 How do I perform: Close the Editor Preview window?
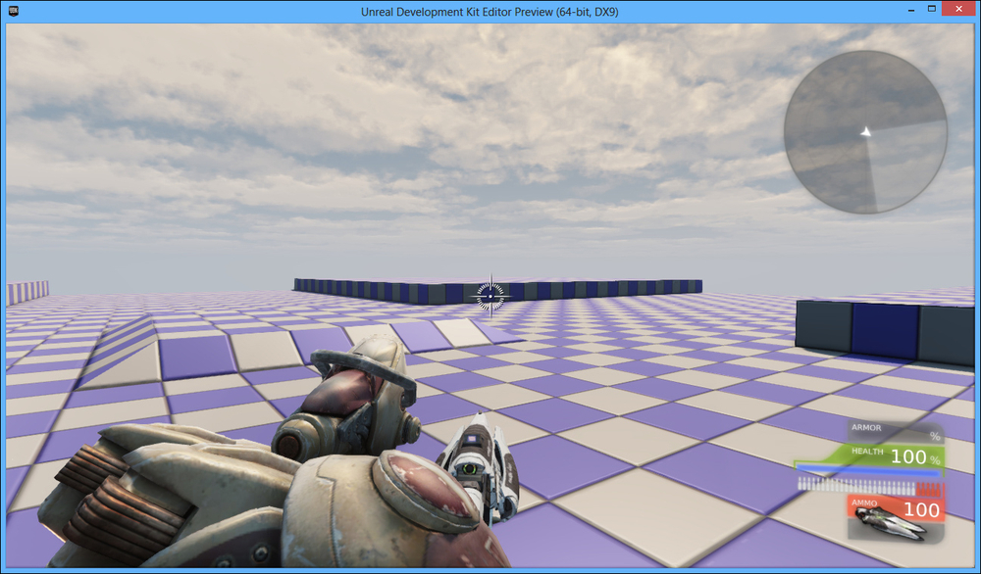[x=959, y=9]
